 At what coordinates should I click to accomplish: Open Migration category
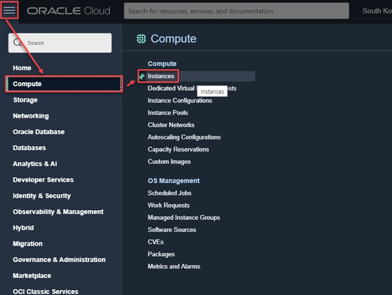(28, 244)
